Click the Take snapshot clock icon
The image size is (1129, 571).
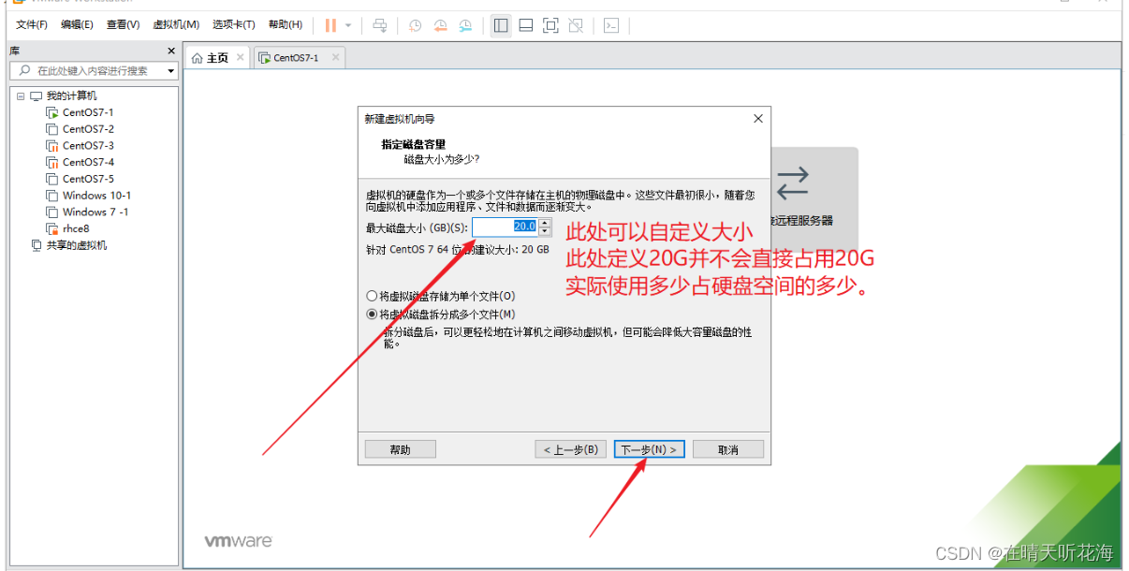coord(415,25)
